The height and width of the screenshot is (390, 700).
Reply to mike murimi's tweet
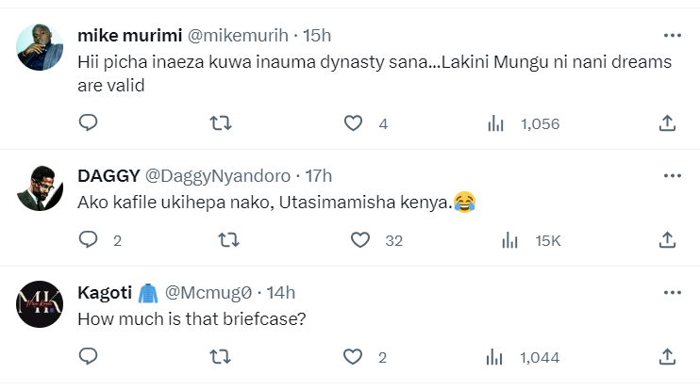pyautogui.click(x=88, y=123)
